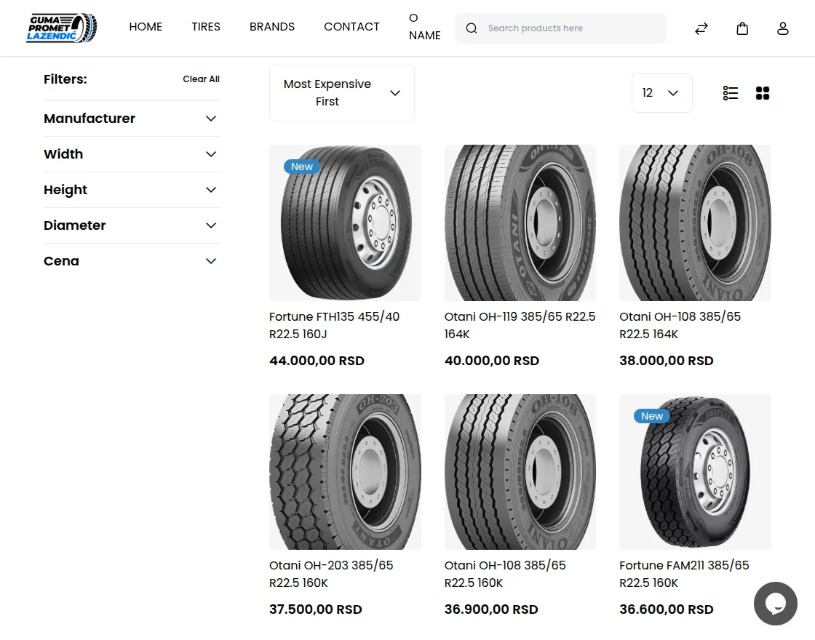Click the search products input field
The width and height of the screenshot is (815, 640).
(x=571, y=28)
